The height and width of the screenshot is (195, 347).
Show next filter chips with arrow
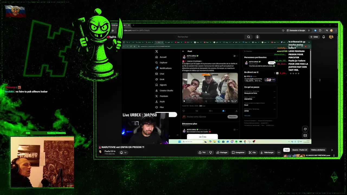tap(332, 150)
